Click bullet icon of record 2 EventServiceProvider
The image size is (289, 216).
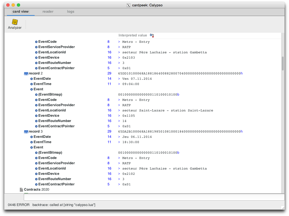click(36, 105)
